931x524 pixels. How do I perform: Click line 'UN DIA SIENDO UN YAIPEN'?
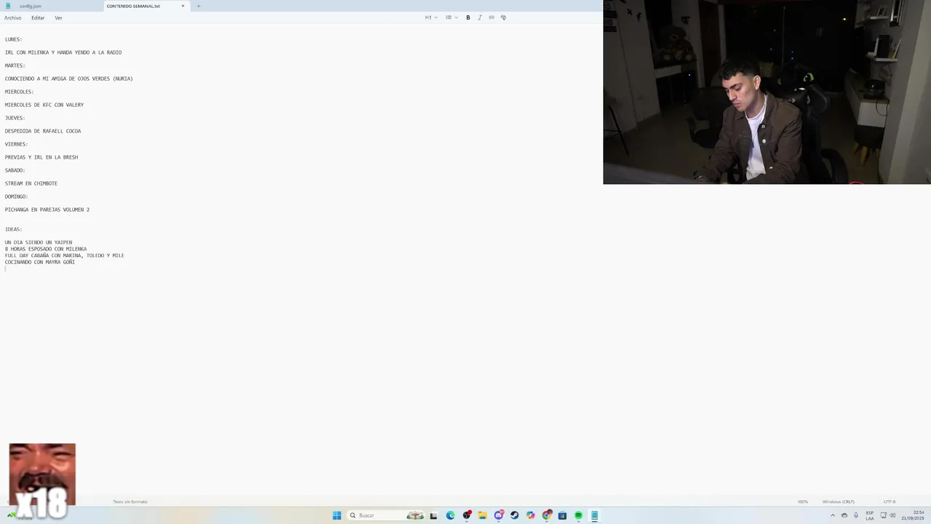click(39, 242)
